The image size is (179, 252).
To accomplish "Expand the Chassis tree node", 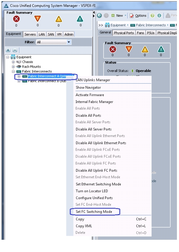I will coord(13,62).
